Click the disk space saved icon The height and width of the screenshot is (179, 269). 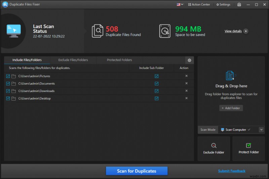tap(165, 31)
